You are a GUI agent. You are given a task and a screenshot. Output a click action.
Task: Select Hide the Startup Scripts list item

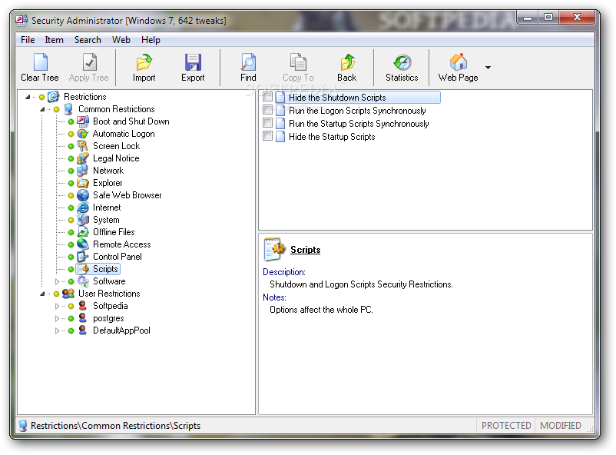coord(332,137)
